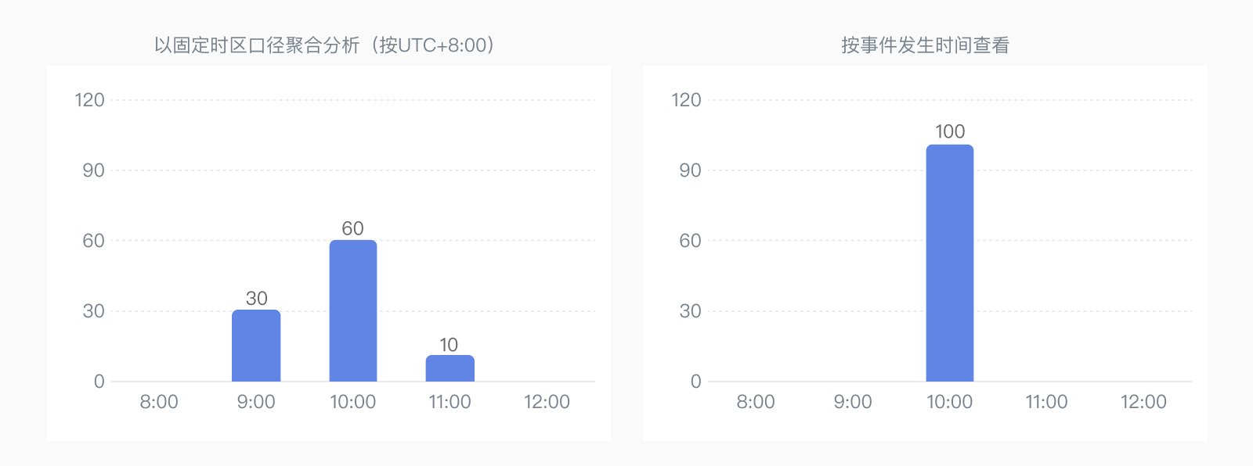Click the data label 10 above the 11:00 bar
Screen dimensions: 1253x466
point(449,345)
